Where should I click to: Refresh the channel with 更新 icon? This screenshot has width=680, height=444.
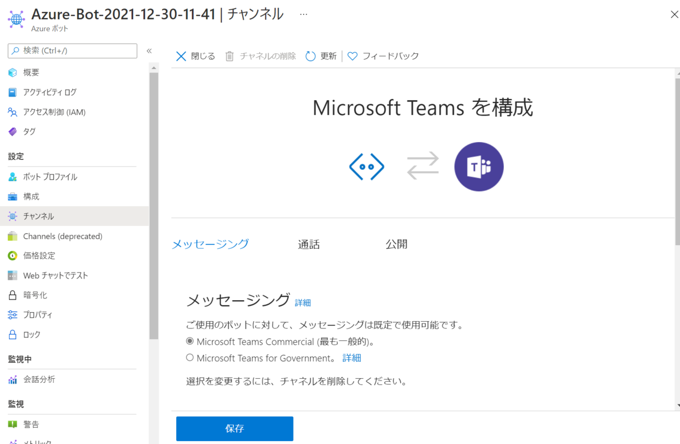click(x=320, y=55)
